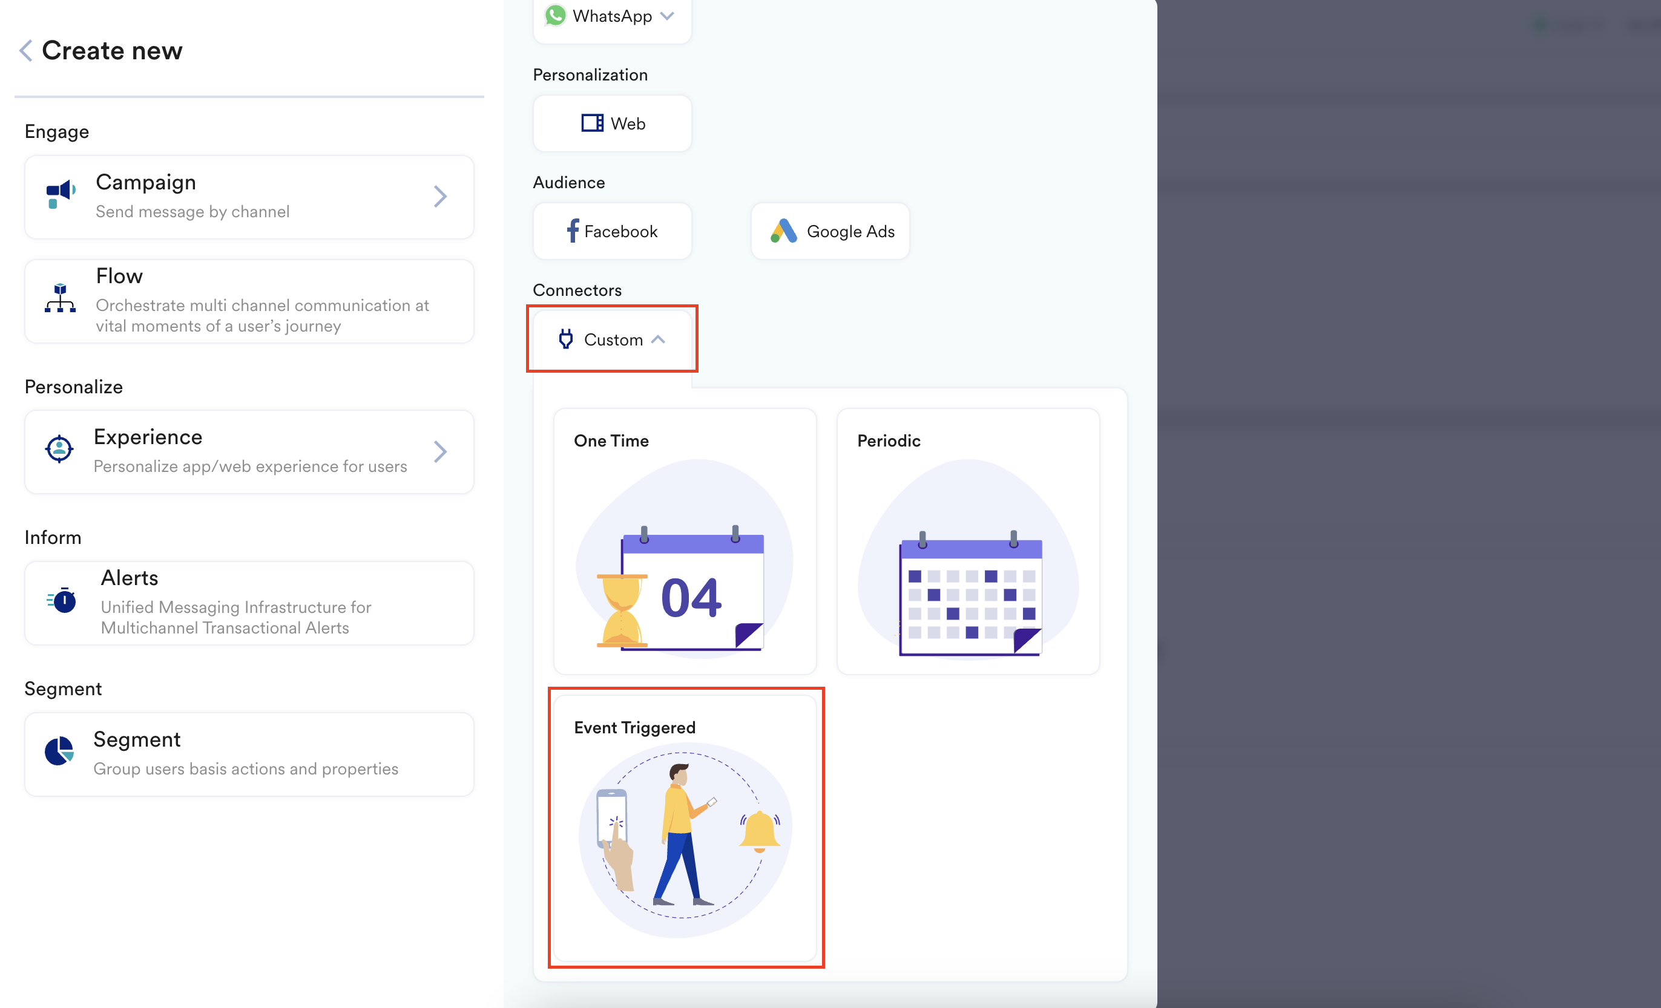Click the WhatsApp logo icon
Image resolution: width=1661 pixels, height=1008 pixels.
point(556,16)
